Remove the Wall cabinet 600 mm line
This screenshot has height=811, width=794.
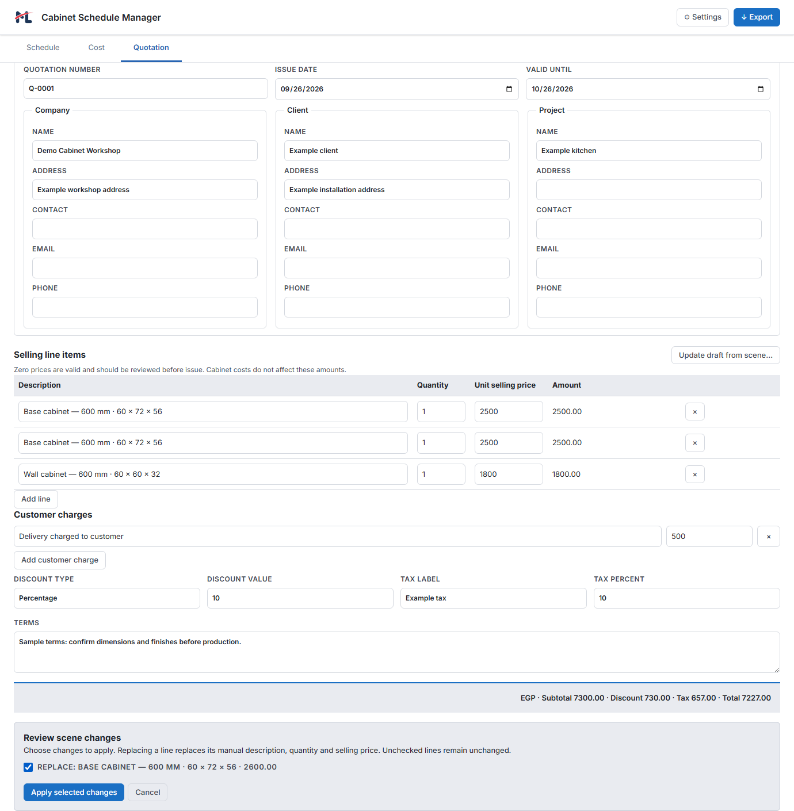[695, 475]
